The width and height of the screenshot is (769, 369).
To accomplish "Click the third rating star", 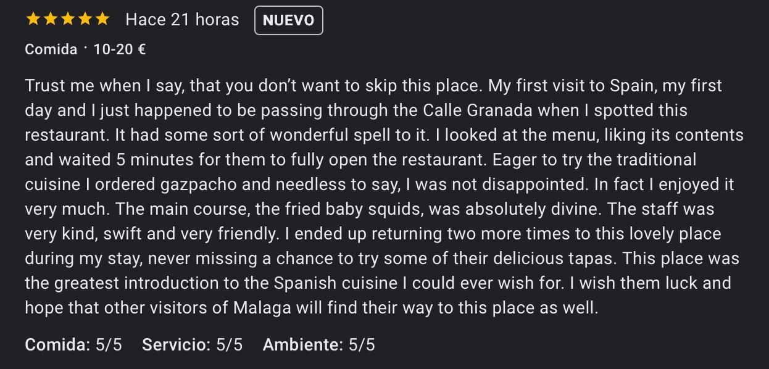I will (68, 19).
